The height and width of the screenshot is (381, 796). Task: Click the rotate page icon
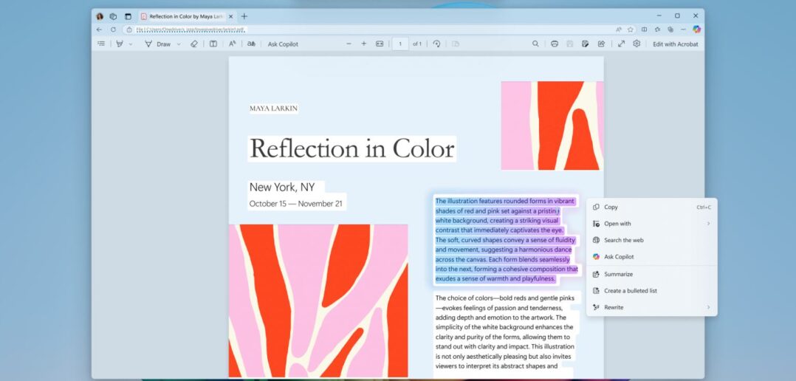click(436, 44)
